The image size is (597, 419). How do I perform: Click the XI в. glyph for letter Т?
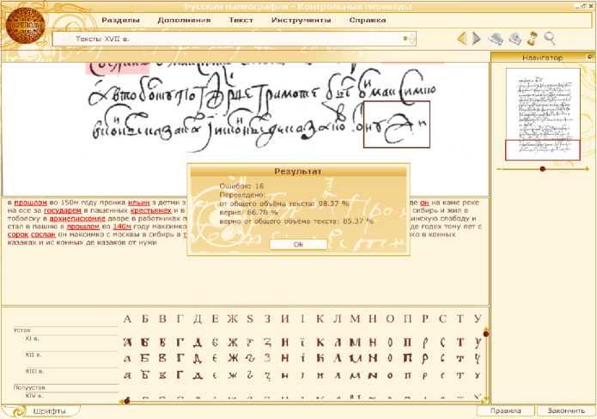460,343
